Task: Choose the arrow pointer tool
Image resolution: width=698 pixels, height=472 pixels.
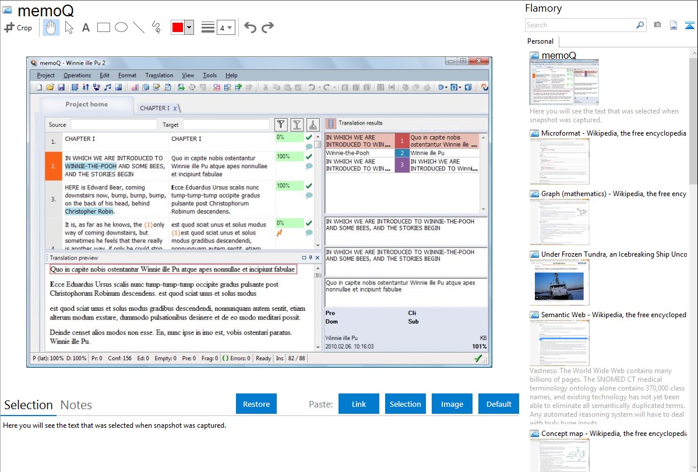Action: (x=69, y=27)
